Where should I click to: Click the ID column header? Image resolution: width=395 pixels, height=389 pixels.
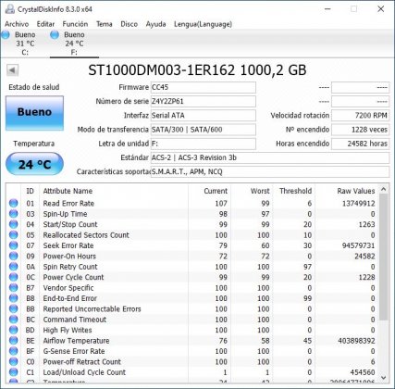[30, 191]
